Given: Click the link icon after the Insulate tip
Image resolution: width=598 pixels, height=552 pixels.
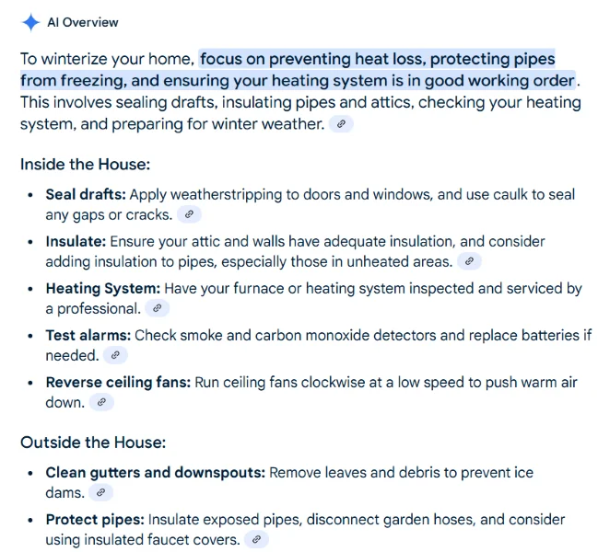Looking at the screenshot, I should click(469, 261).
